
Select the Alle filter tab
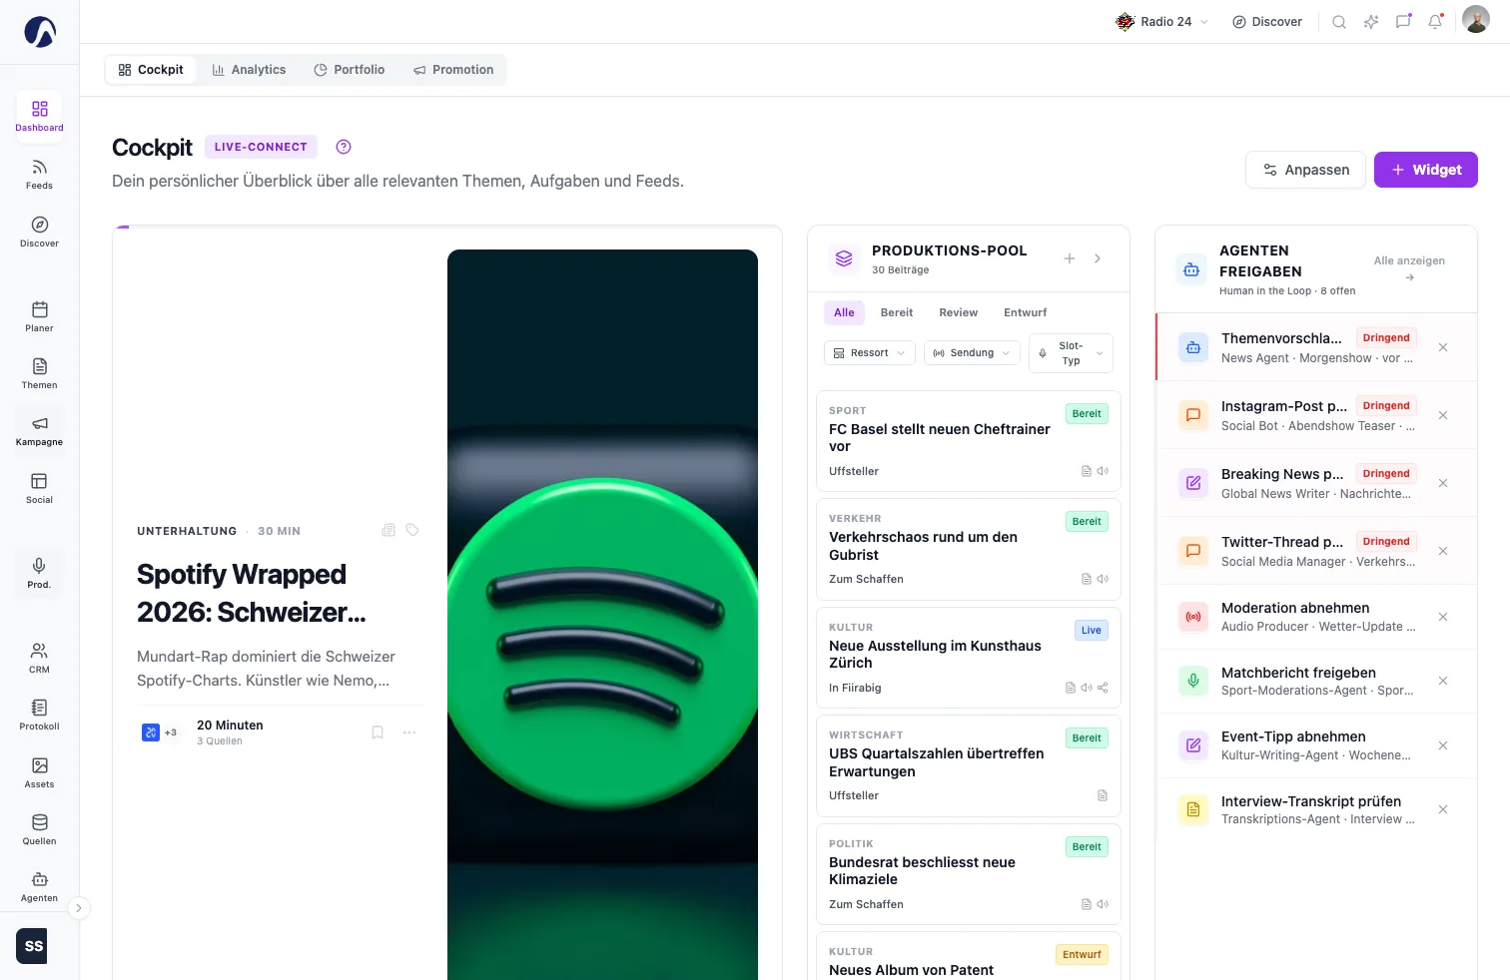tap(844, 312)
